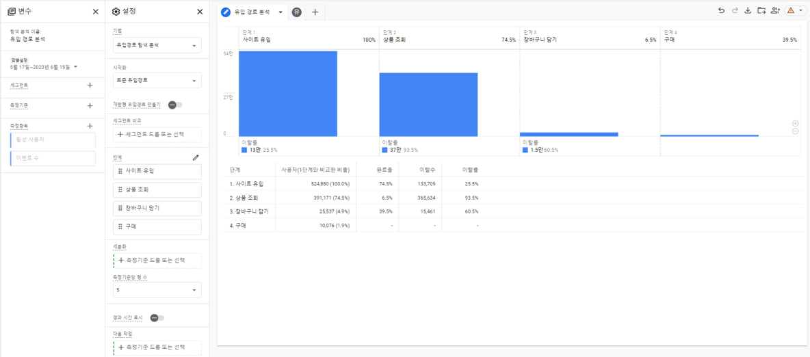Zoom in the funnel chart
The width and height of the screenshot is (810, 357).
795,124
